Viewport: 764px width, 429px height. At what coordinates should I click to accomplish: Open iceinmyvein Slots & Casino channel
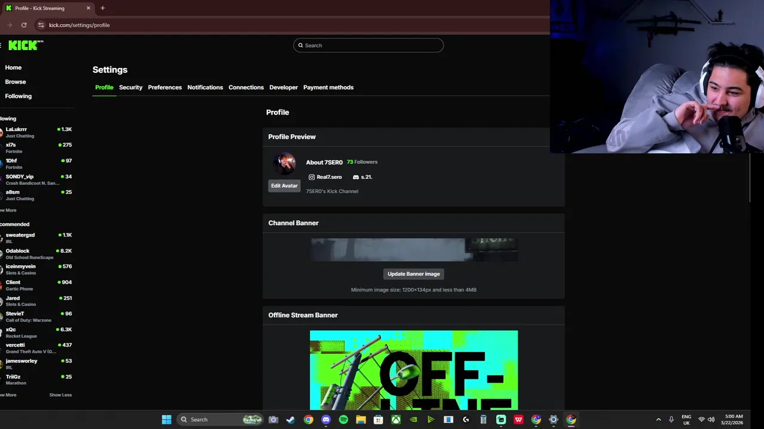point(36,269)
